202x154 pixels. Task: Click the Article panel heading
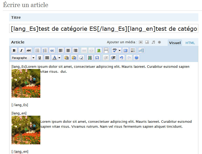click(18, 42)
